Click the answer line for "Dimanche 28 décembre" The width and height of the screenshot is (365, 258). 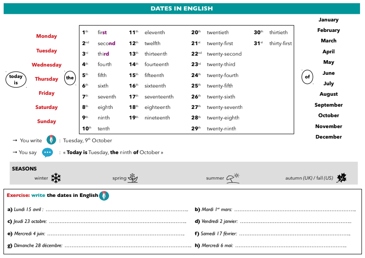click(x=126, y=246)
